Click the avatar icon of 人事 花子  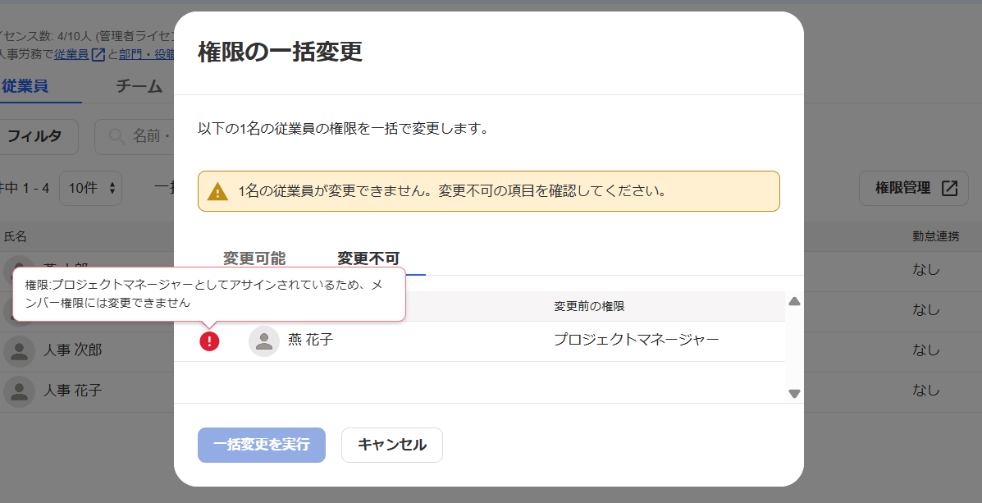tap(19, 391)
